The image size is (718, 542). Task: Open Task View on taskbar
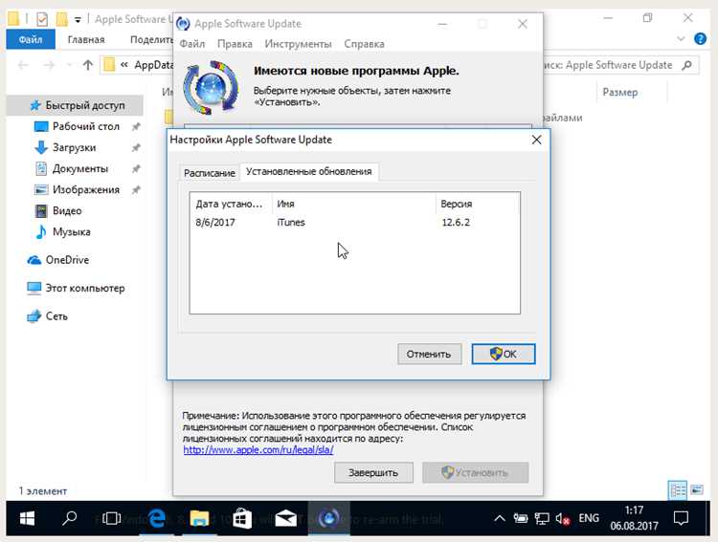pos(111,519)
